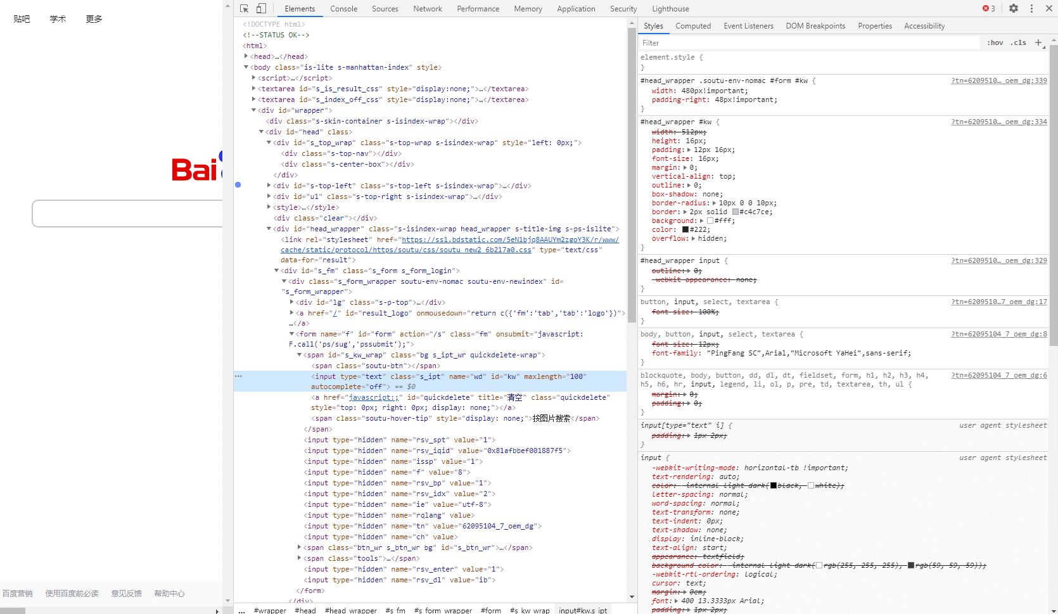The image size is (1058, 614).
Task: Open the Network tab
Action: pos(428,9)
